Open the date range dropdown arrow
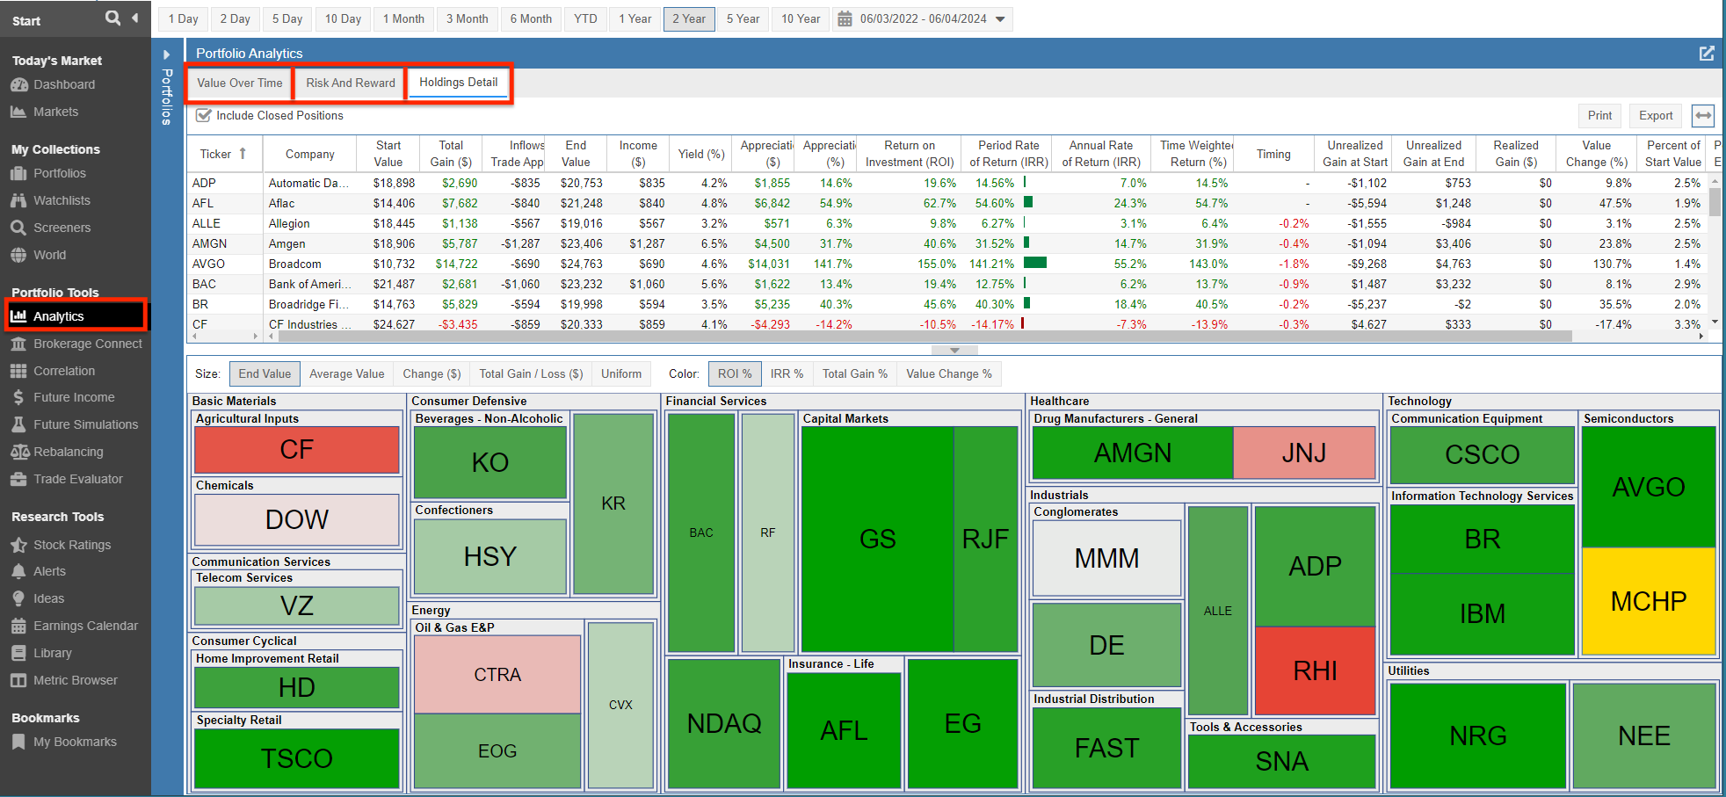This screenshot has width=1726, height=797. tap(1000, 18)
